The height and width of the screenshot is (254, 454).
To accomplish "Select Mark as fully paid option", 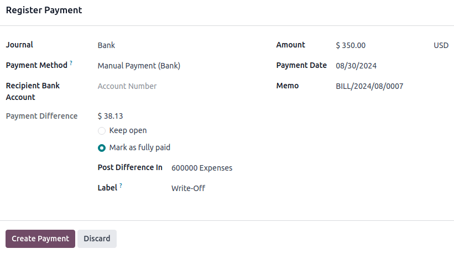I will [x=101, y=148].
